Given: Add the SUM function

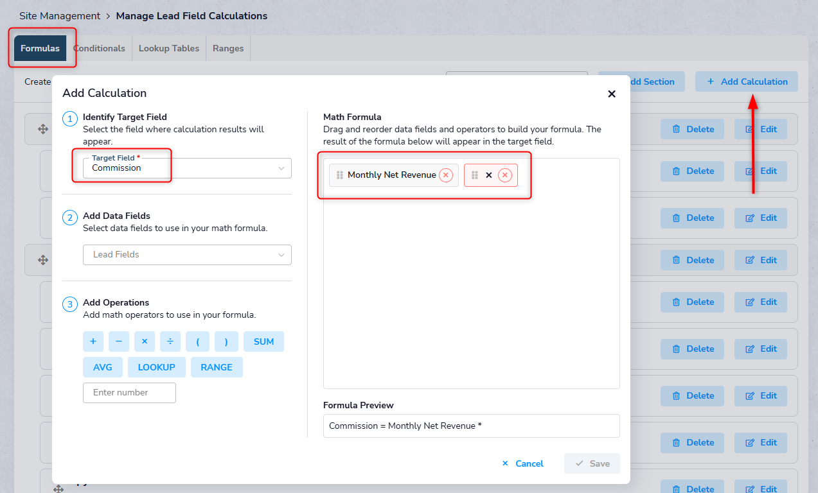Looking at the screenshot, I should click(263, 342).
